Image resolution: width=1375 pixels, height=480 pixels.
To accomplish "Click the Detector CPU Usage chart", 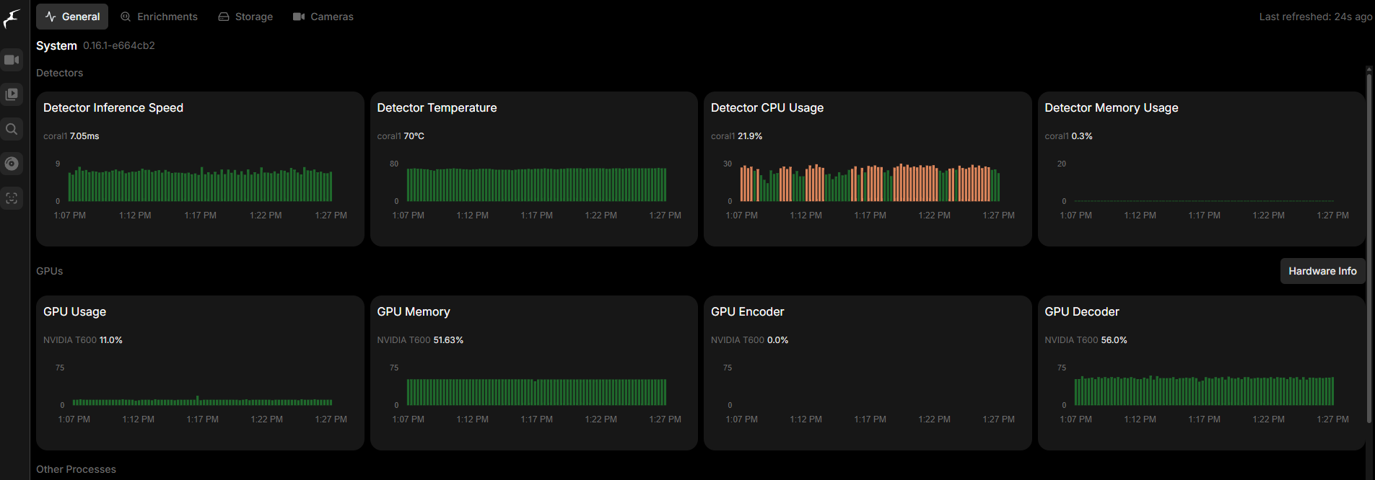I will 869,184.
